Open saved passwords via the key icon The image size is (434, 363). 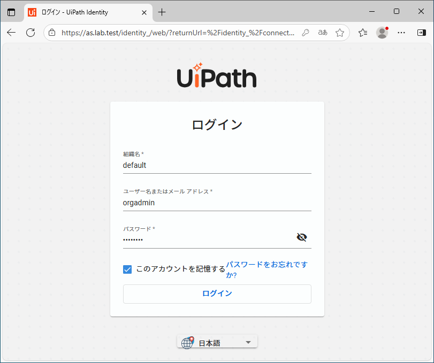pos(305,33)
